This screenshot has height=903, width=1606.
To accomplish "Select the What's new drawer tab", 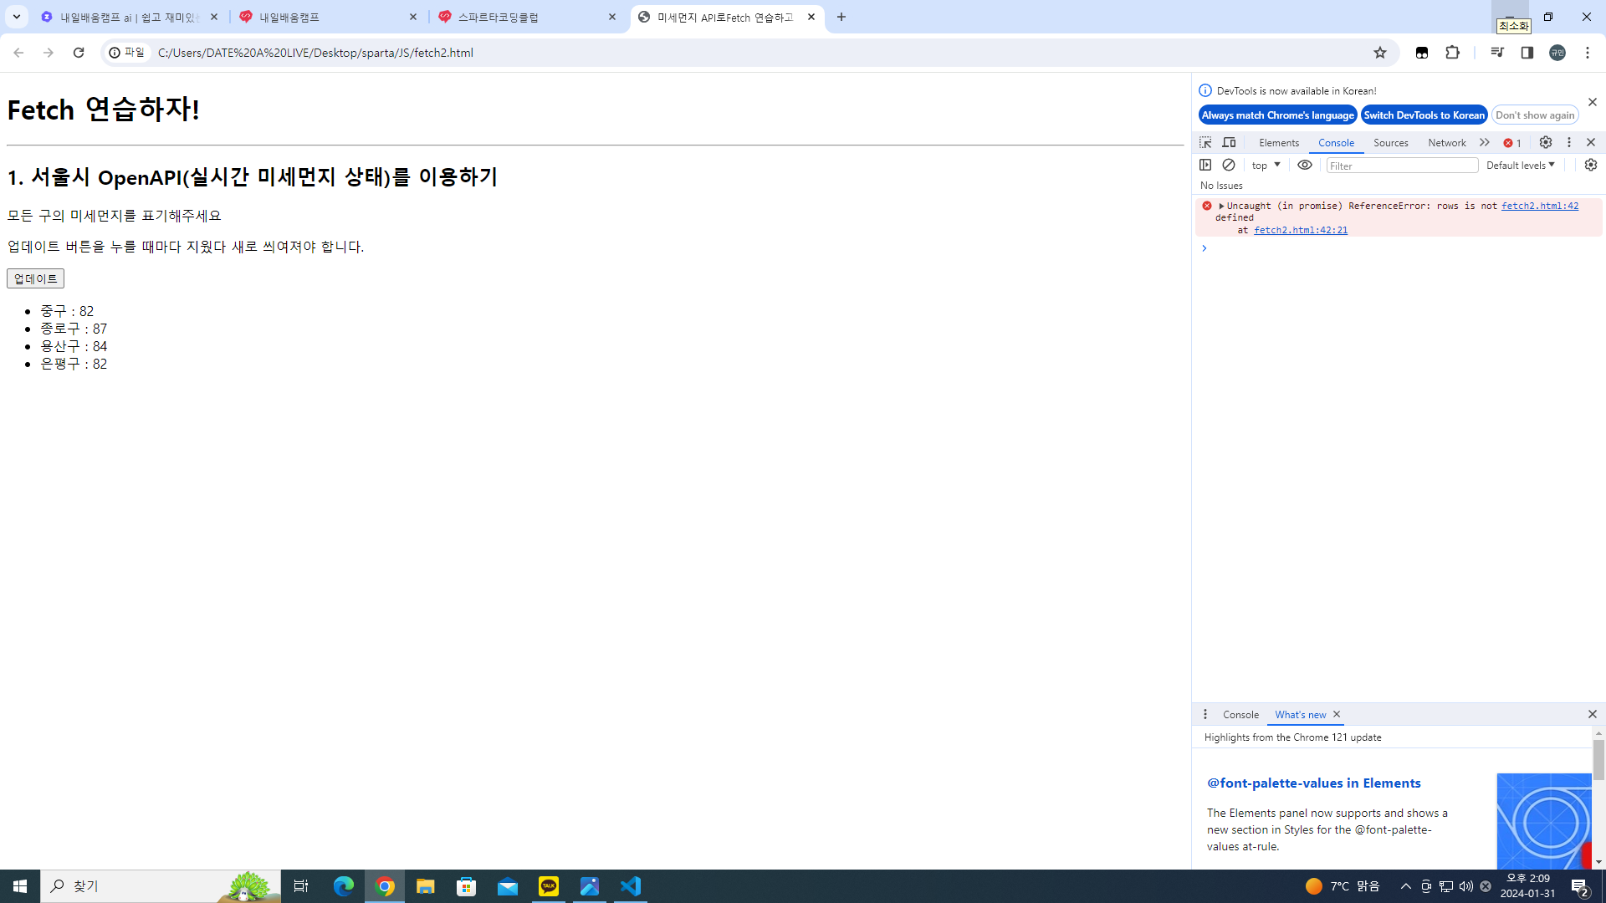I will [1300, 715].
